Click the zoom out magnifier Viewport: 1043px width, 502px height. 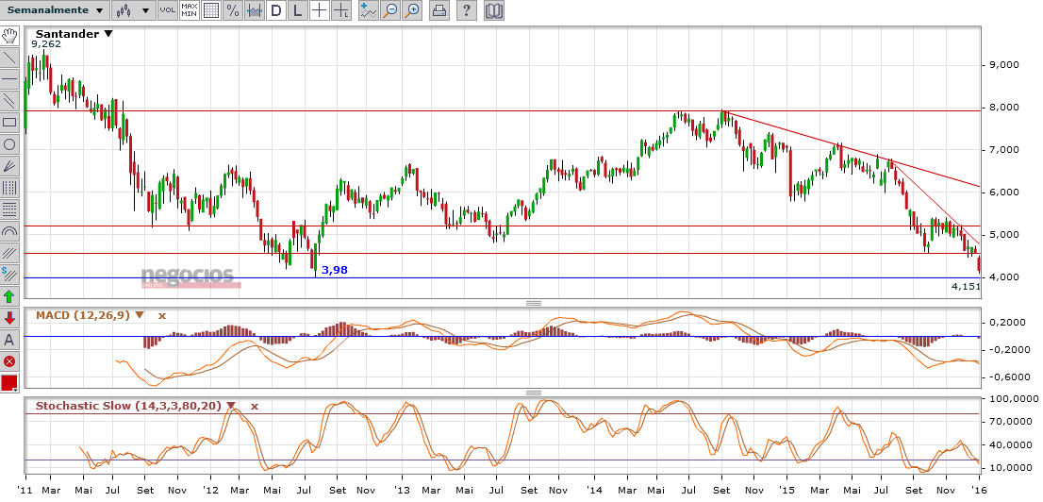pos(390,11)
